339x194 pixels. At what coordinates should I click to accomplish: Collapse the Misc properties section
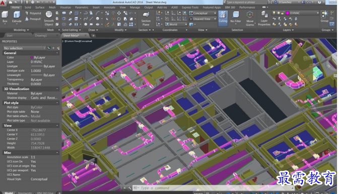pyautogui.click(x=57, y=153)
